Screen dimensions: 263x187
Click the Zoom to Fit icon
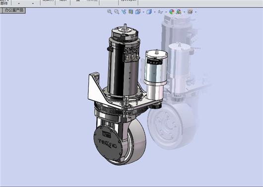point(110,12)
